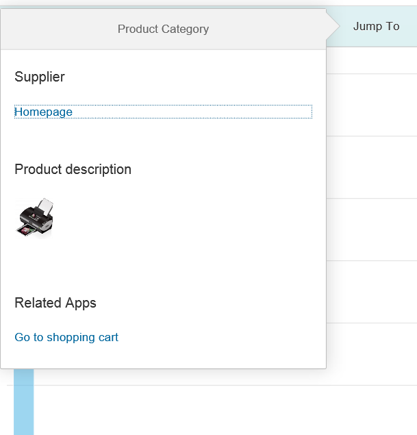Screen dimensions: 417x435
Task: Click the Go to shopping cart link
Action: (66, 337)
